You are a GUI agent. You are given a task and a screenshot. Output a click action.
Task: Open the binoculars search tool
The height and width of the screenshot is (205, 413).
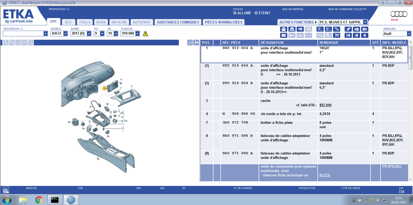point(300,29)
